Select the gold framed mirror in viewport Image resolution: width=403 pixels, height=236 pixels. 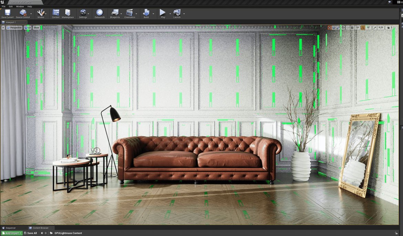(359, 155)
